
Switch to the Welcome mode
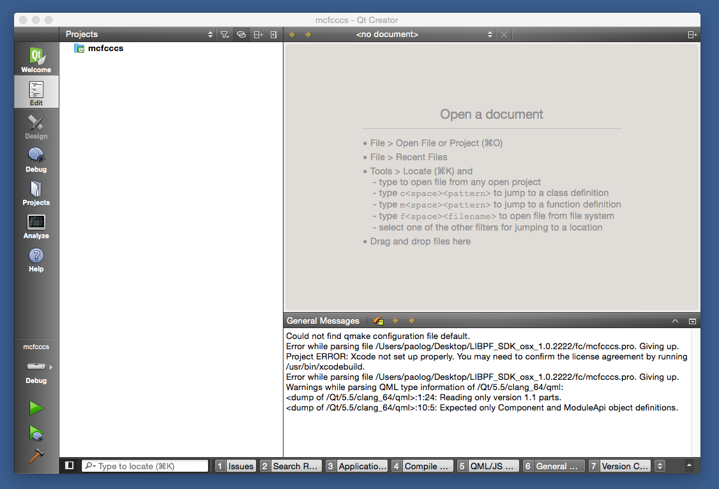(36, 58)
